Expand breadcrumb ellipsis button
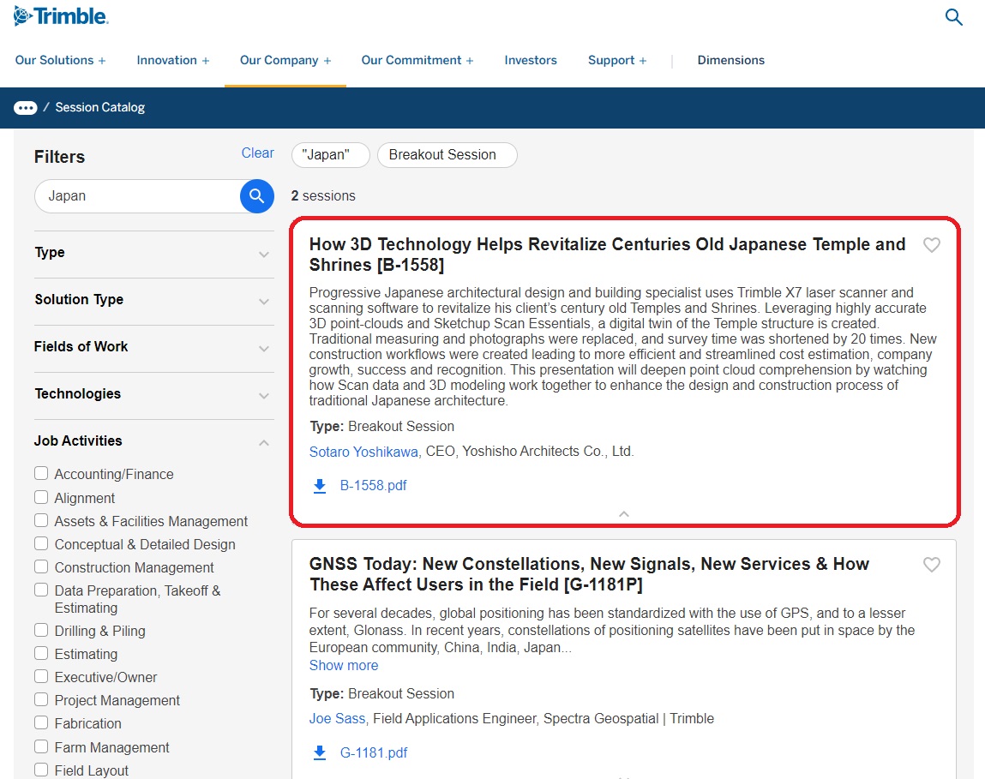The height and width of the screenshot is (779, 985). [x=25, y=108]
